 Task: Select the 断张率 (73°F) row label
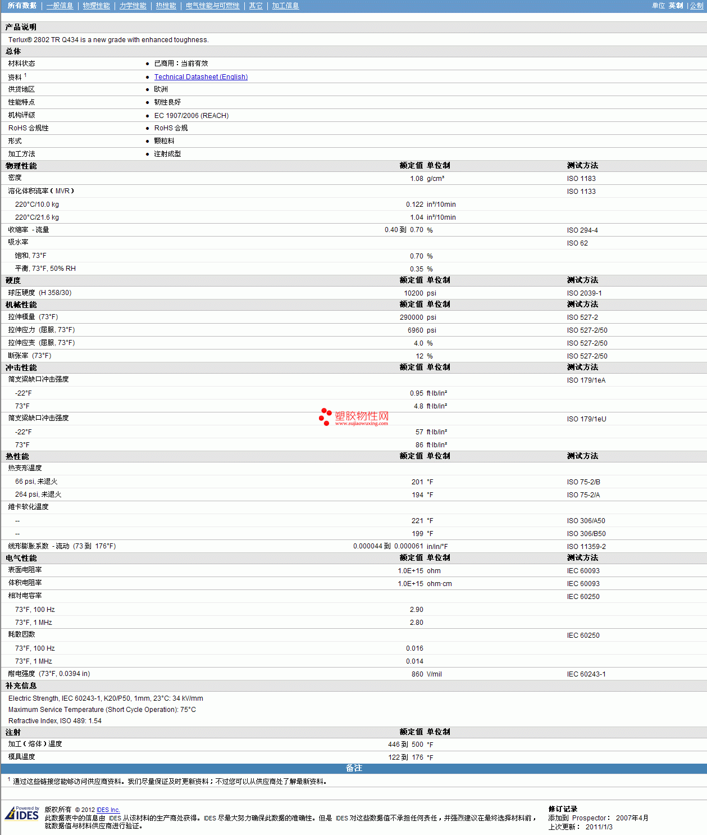coord(30,356)
